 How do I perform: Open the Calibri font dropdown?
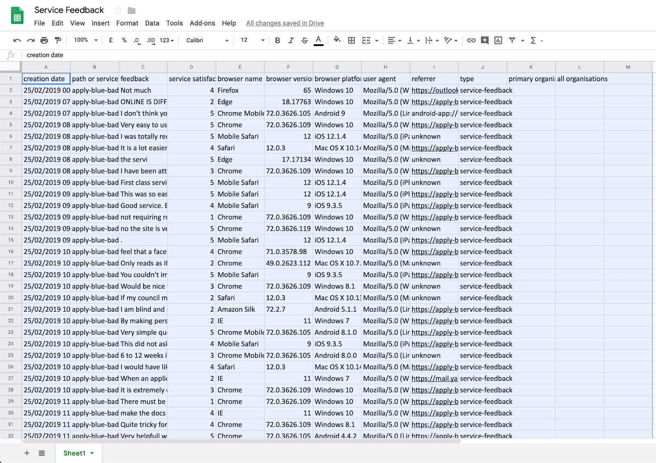[x=207, y=40]
